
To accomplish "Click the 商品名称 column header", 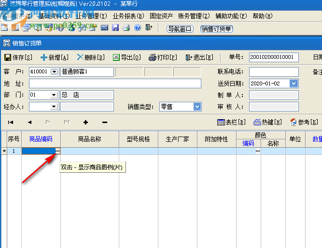I will click(x=90, y=139).
